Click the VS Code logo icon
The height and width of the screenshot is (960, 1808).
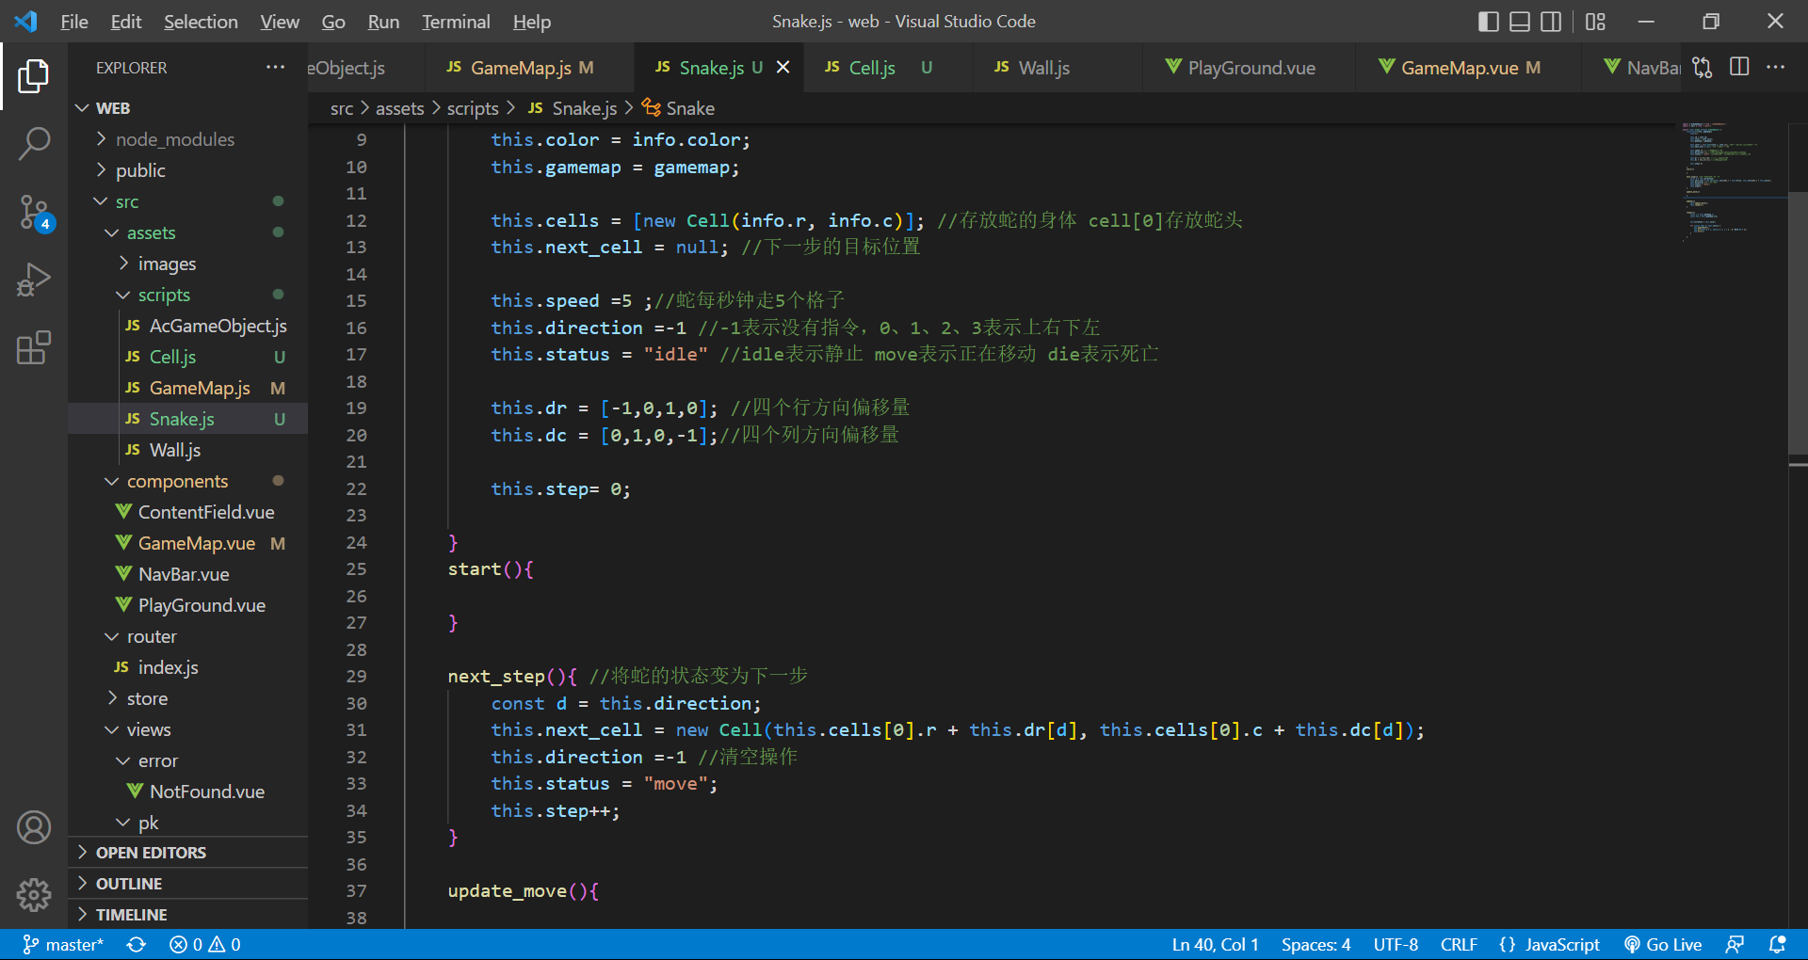click(26, 22)
